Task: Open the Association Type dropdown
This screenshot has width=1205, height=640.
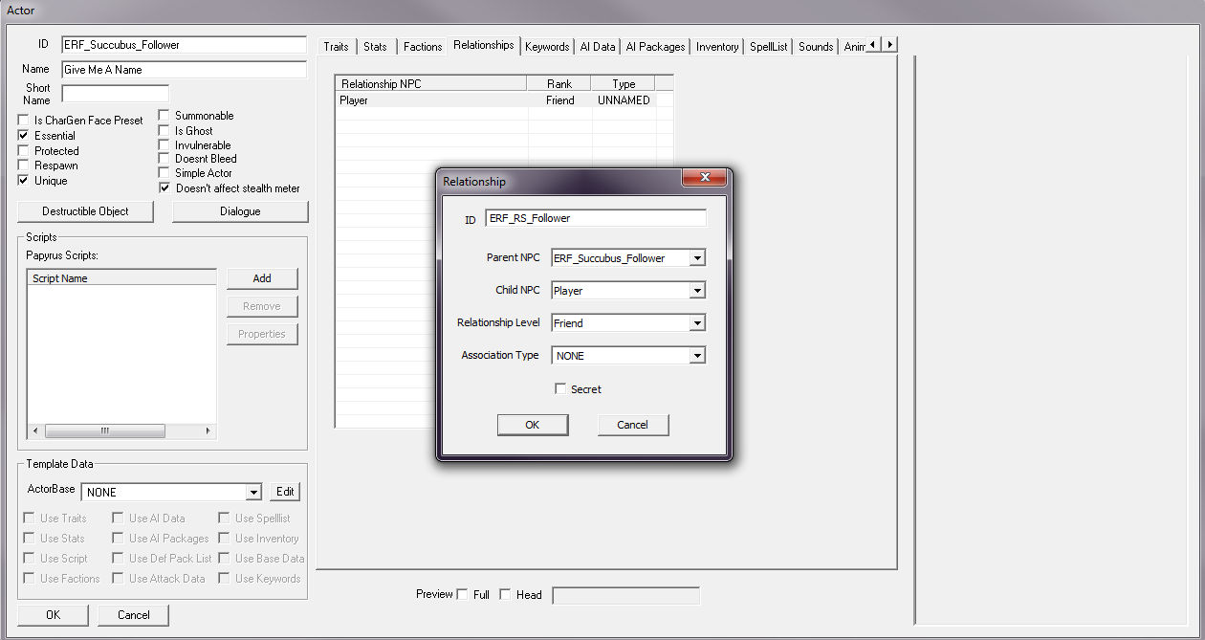Action: pos(698,356)
